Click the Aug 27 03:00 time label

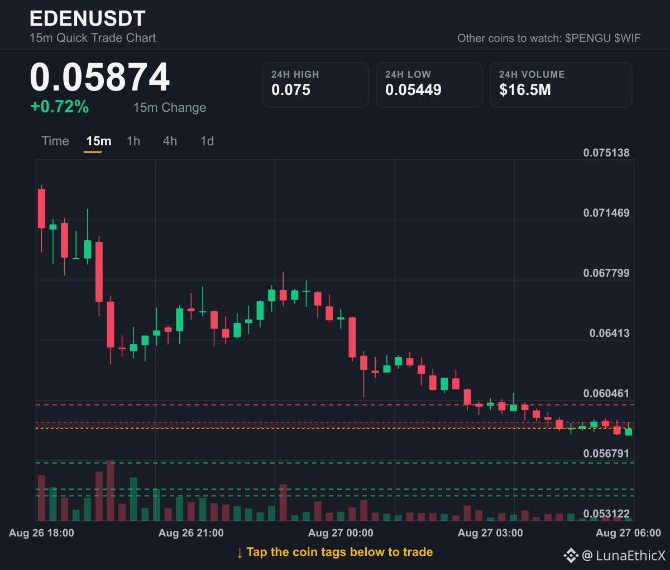(490, 533)
